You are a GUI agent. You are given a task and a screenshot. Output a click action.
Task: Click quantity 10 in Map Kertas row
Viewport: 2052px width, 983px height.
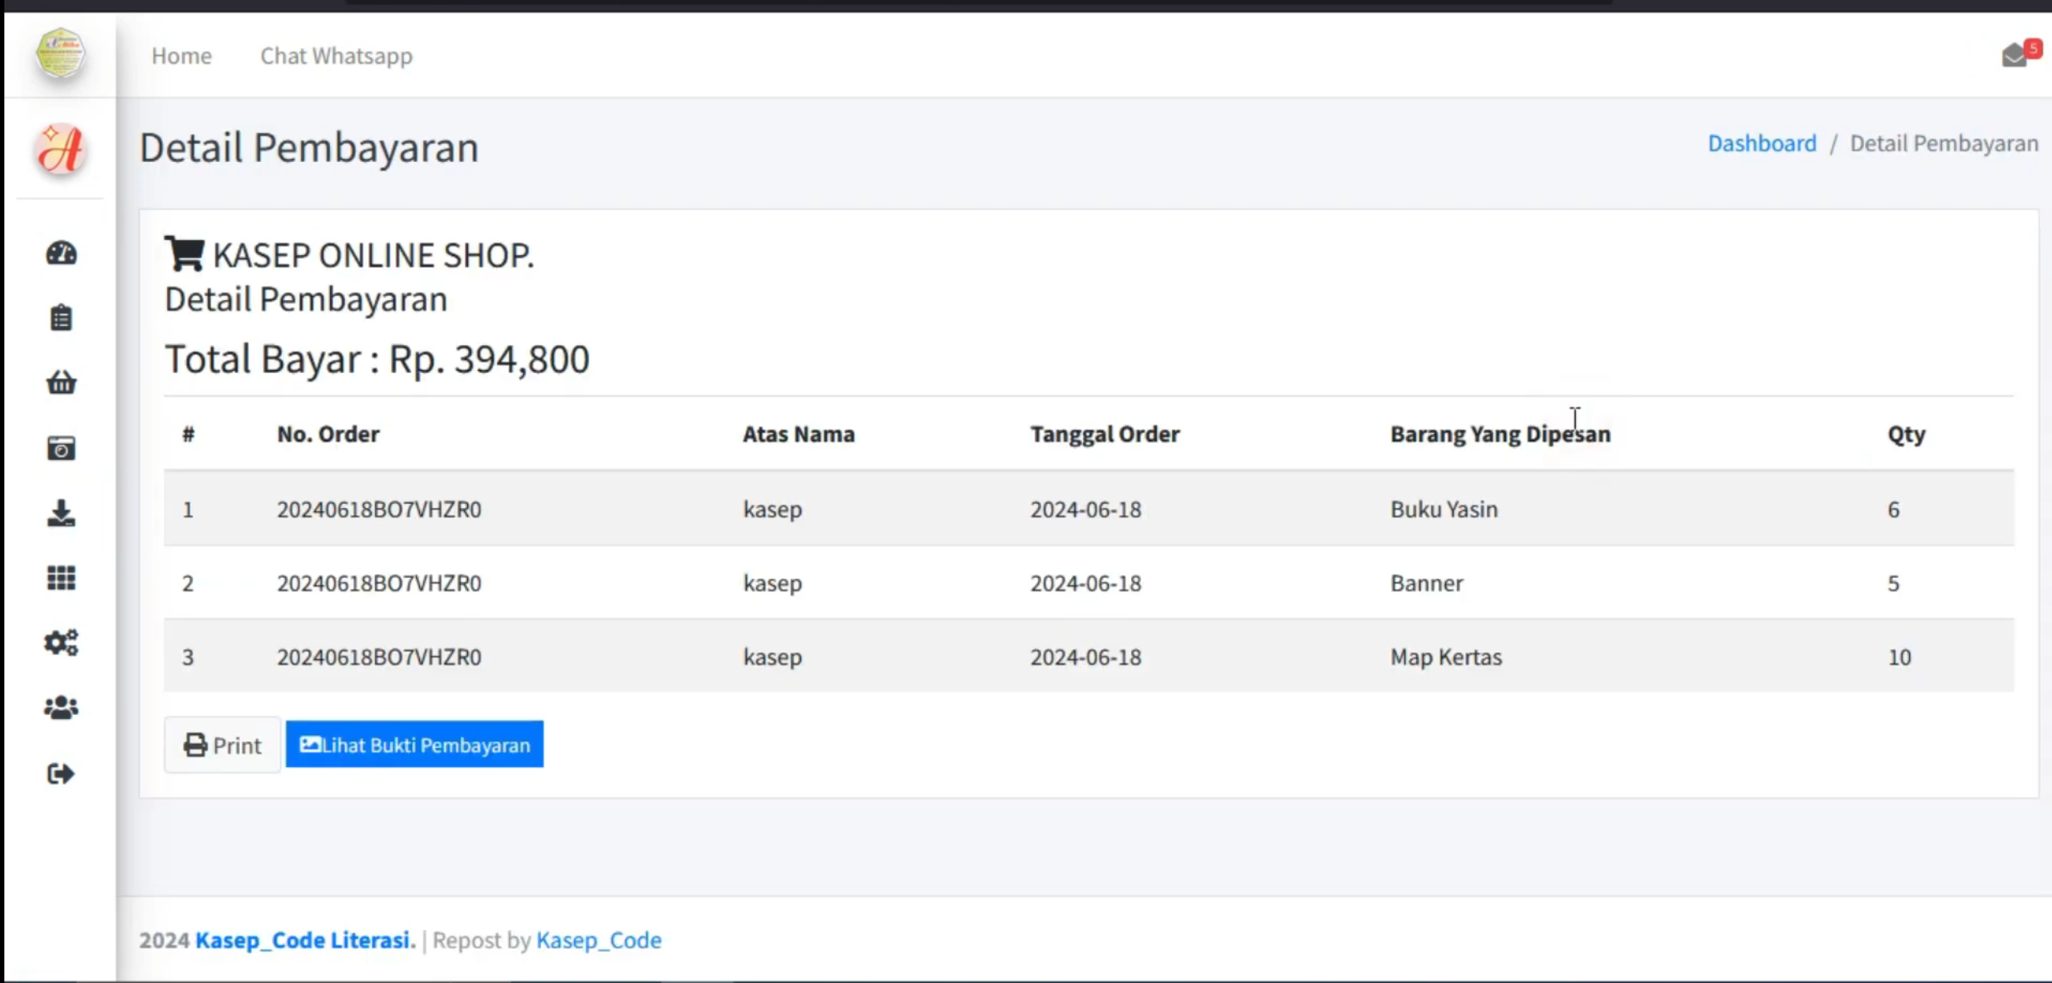pos(1899,656)
